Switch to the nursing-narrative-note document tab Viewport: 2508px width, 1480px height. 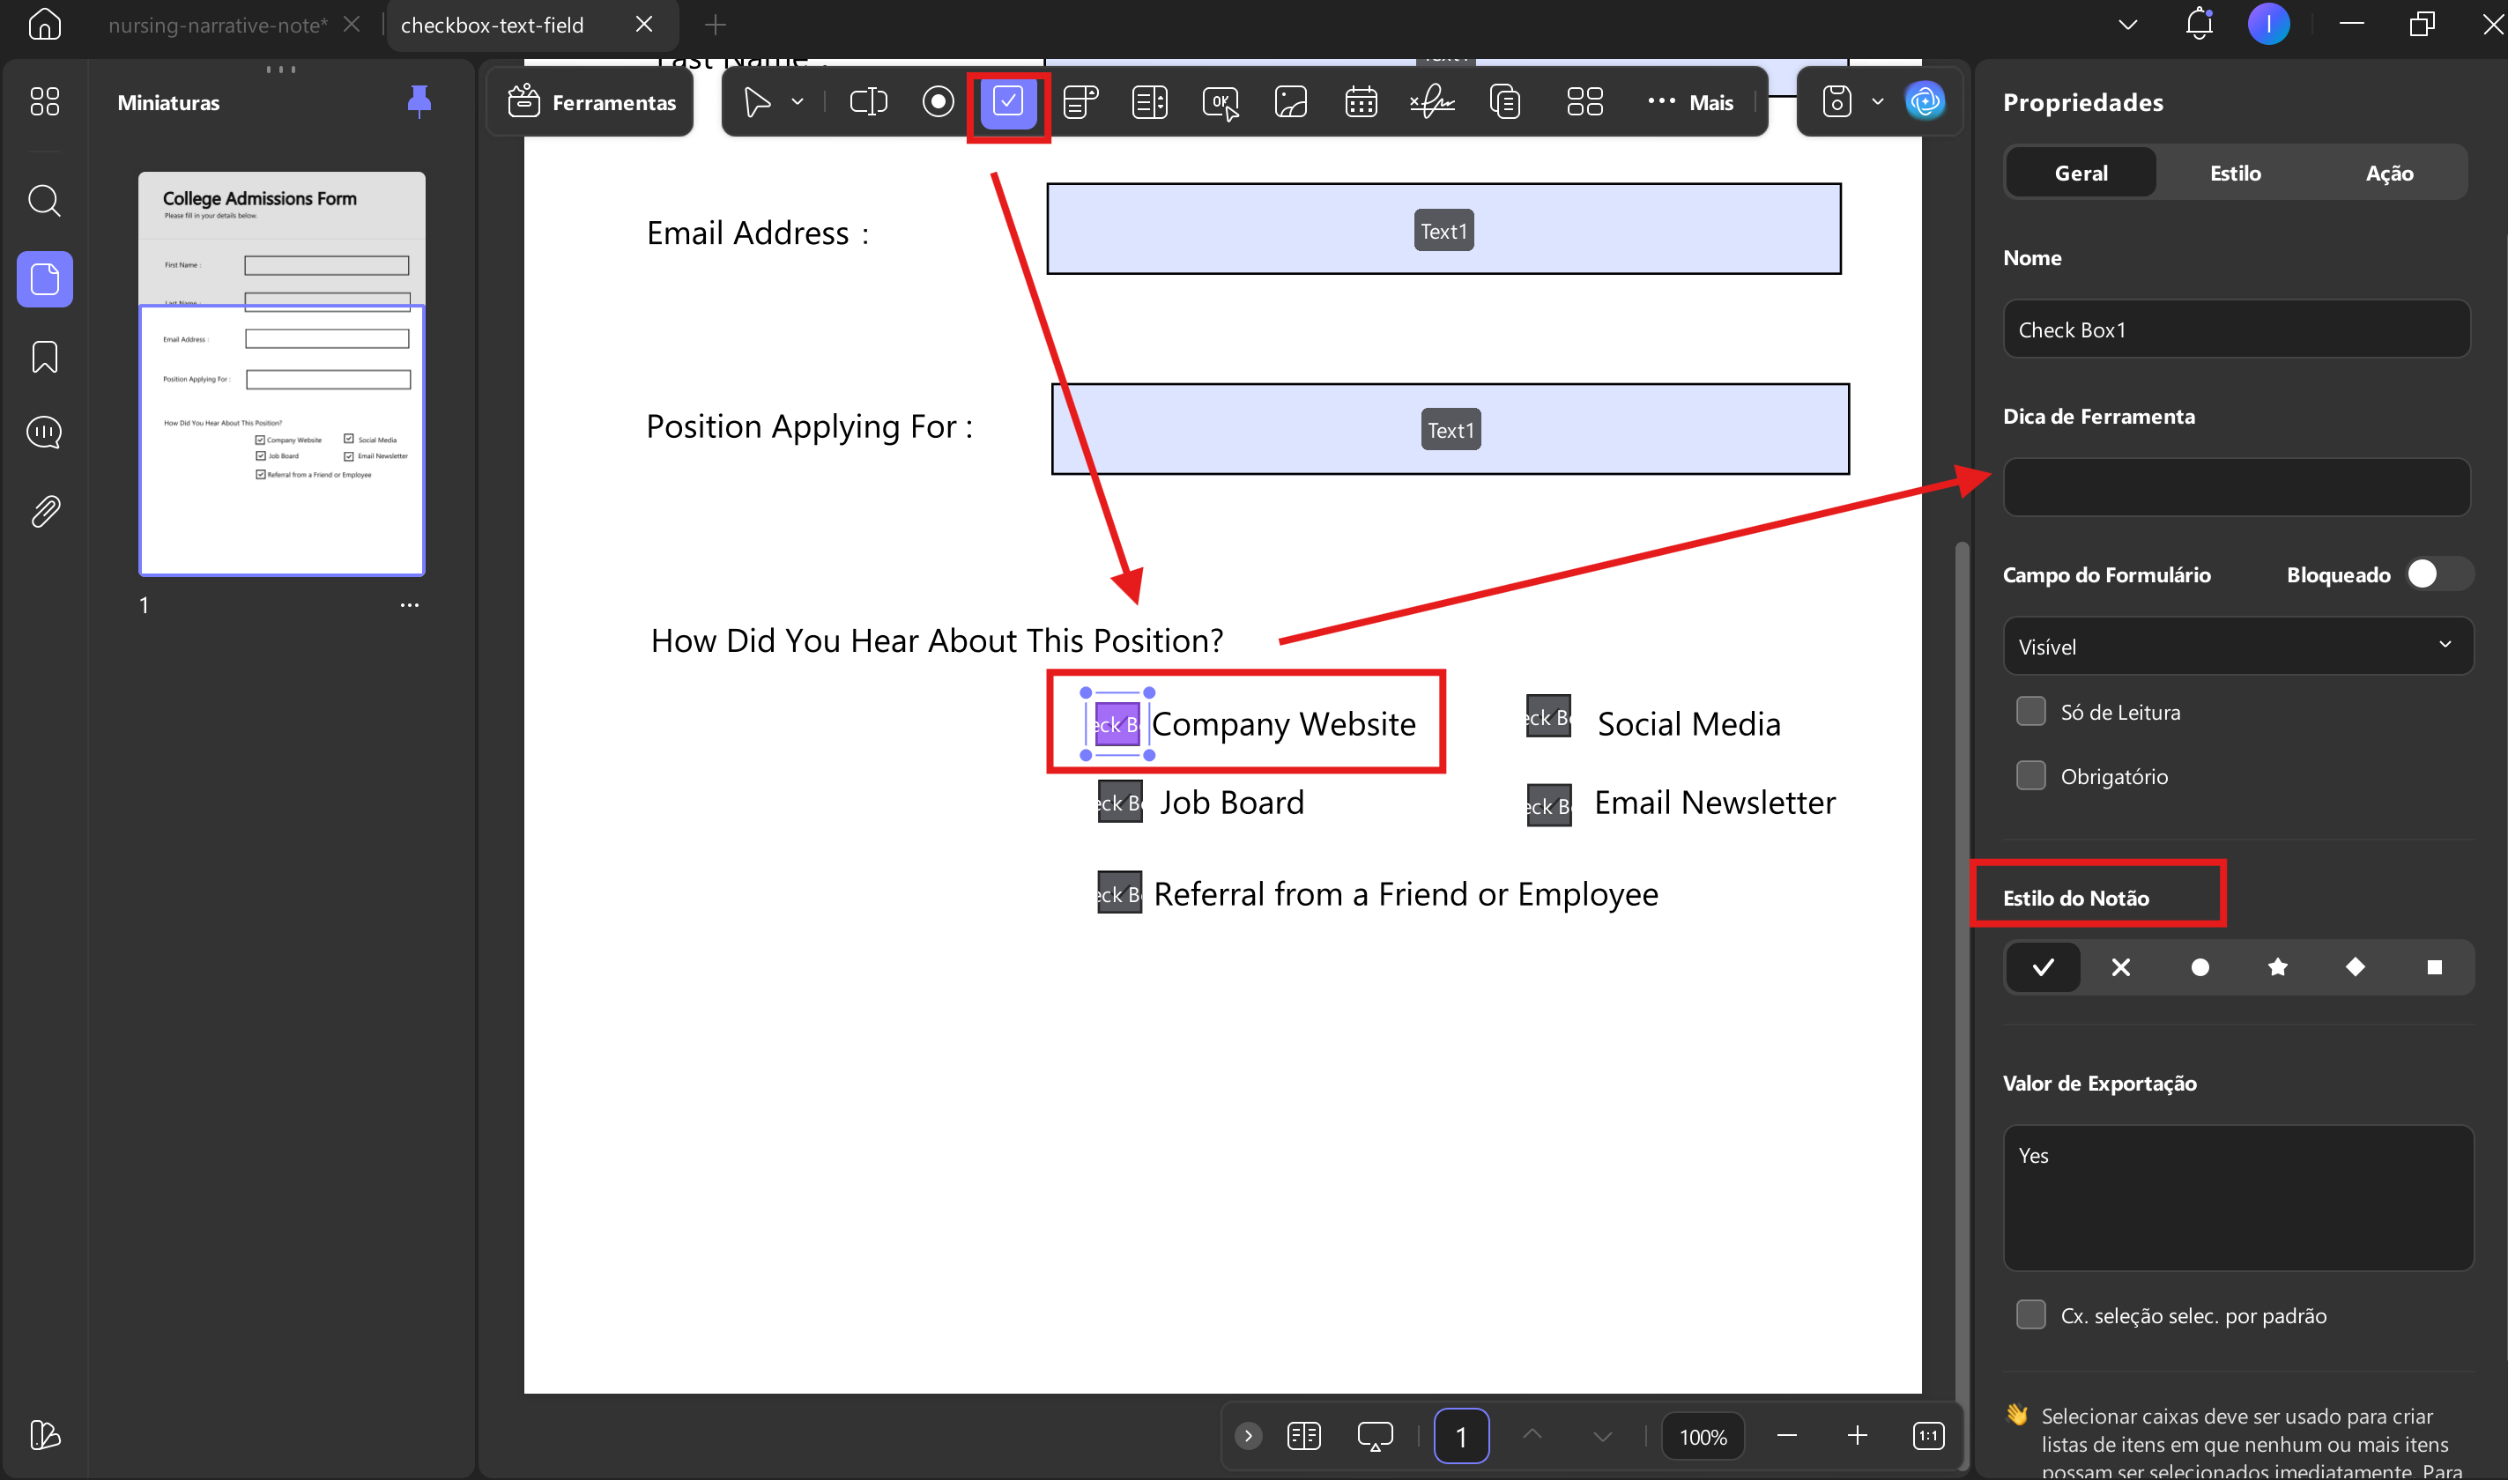tap(218, 25)
